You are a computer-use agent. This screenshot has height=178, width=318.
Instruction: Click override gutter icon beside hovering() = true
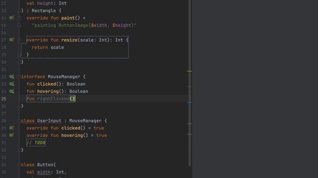tap(11, 135)
